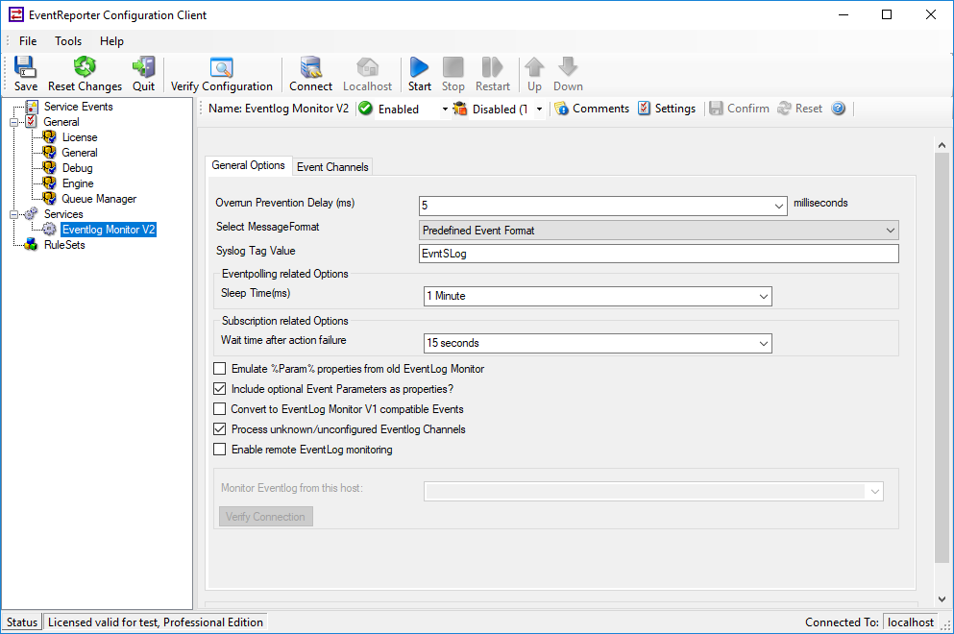954x634 pixels.
Task: Click the Status button in status bar
Action: click(22, 622)
